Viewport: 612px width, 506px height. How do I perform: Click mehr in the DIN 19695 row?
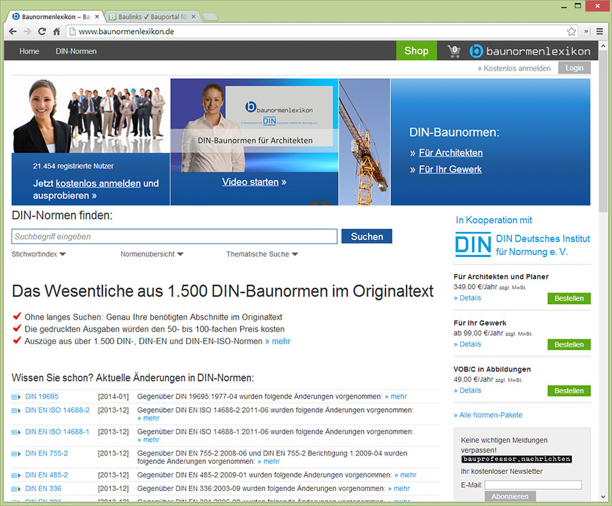tap(396, 397)
